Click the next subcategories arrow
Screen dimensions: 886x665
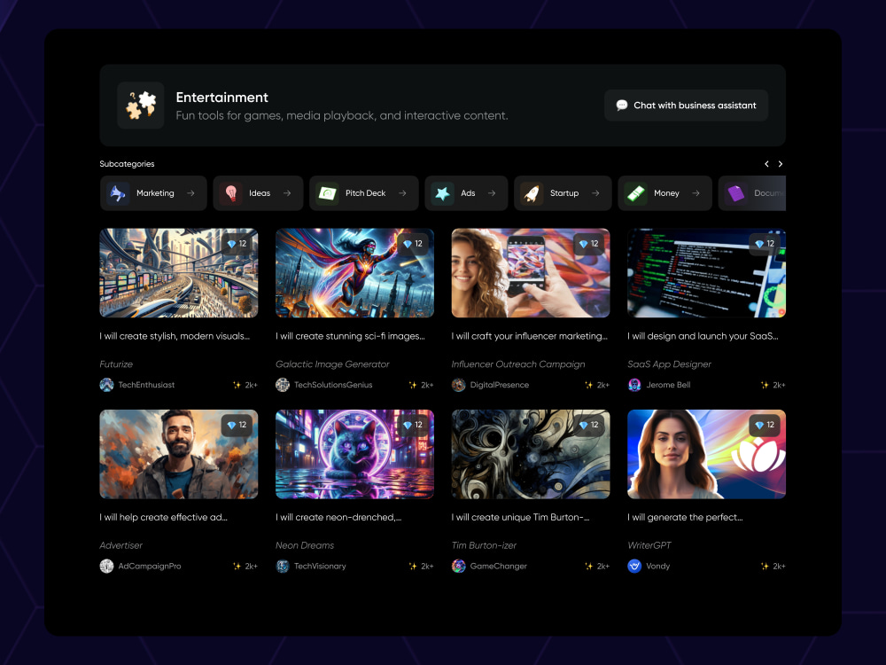781,164
